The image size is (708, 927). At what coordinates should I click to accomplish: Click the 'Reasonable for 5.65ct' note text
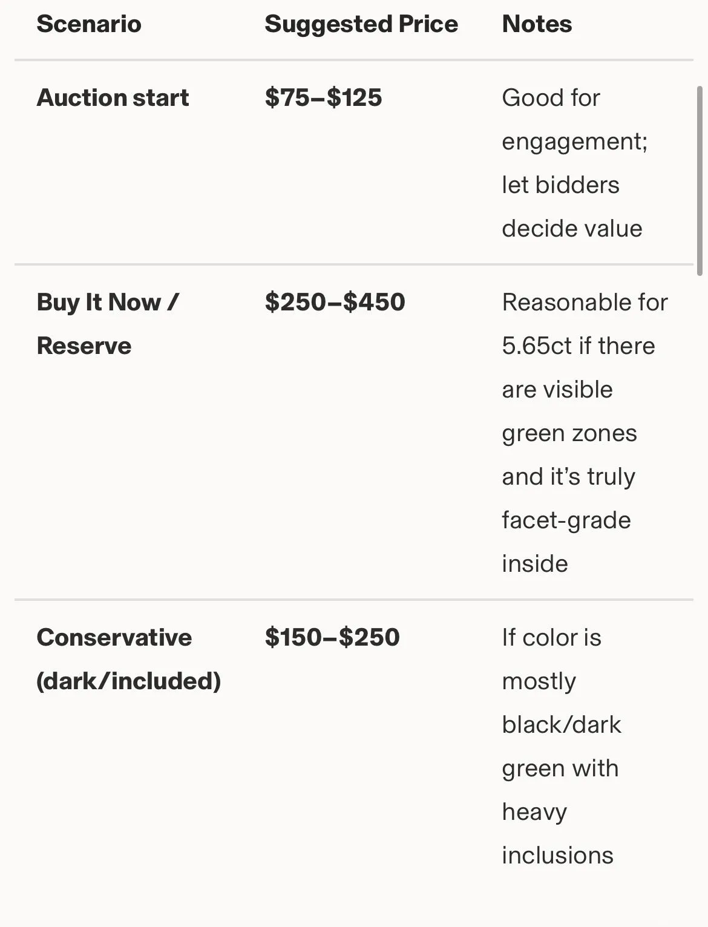585,324
